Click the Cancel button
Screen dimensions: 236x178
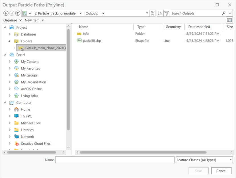click(221, 171)
